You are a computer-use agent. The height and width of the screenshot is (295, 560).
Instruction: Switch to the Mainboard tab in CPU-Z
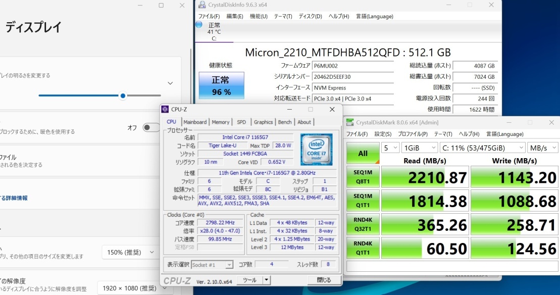tap(195, 122)
